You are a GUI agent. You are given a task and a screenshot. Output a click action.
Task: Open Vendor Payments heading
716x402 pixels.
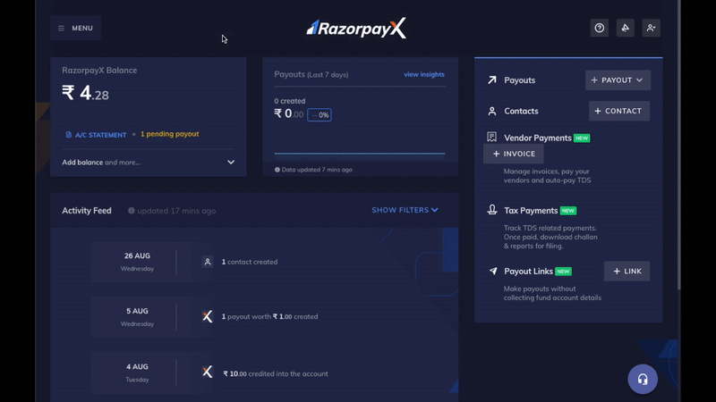538,138
